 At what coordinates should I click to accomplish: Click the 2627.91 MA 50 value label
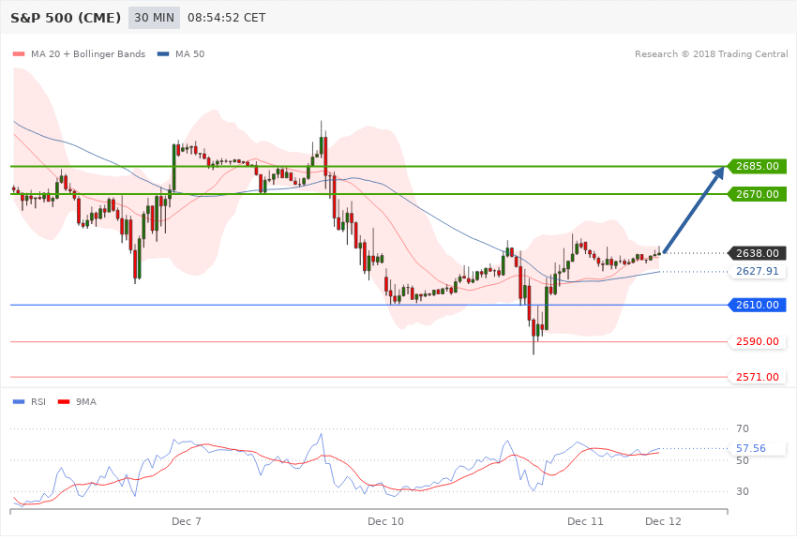tap(757, 271)
